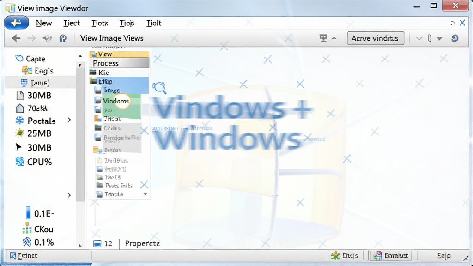Open the dropdown arrow beside Teools
Viewport: 473px width, 266px height.
click(x=145, y=194)
